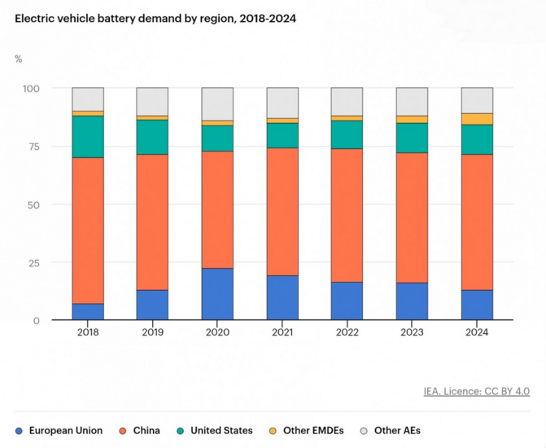This screenshot has width=546, height=448.
Task: Toggle the United States legend label
Action: (x=221, y=430)
